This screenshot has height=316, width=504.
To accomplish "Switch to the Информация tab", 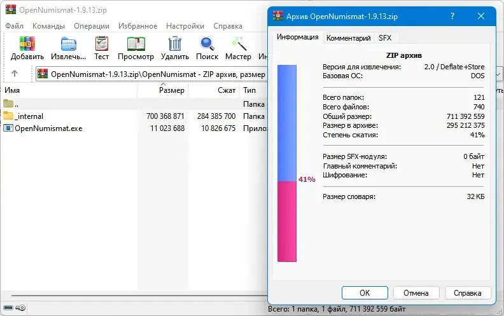I will [297, 38].
